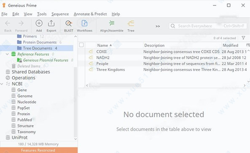Open the Operations item
The height and width of the screenshot is (153, 250).
click(x=23, y=78)
